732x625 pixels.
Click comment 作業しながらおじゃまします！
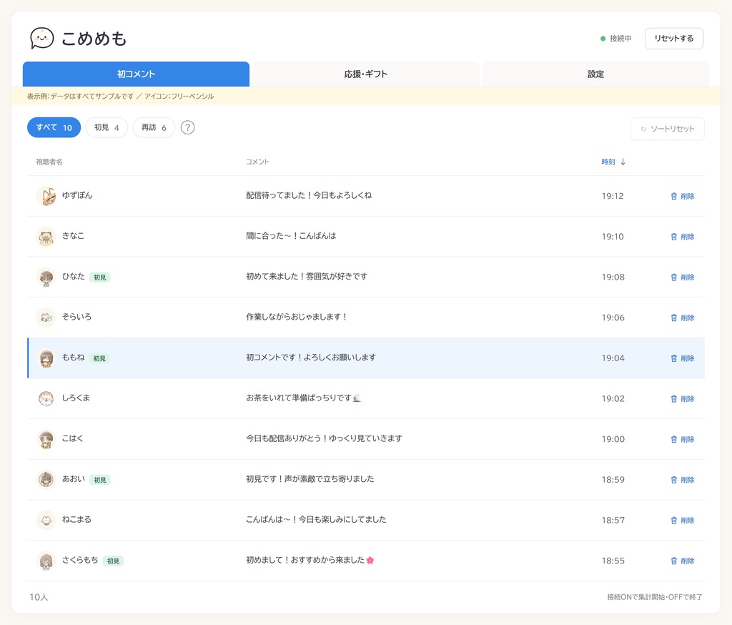297,317
